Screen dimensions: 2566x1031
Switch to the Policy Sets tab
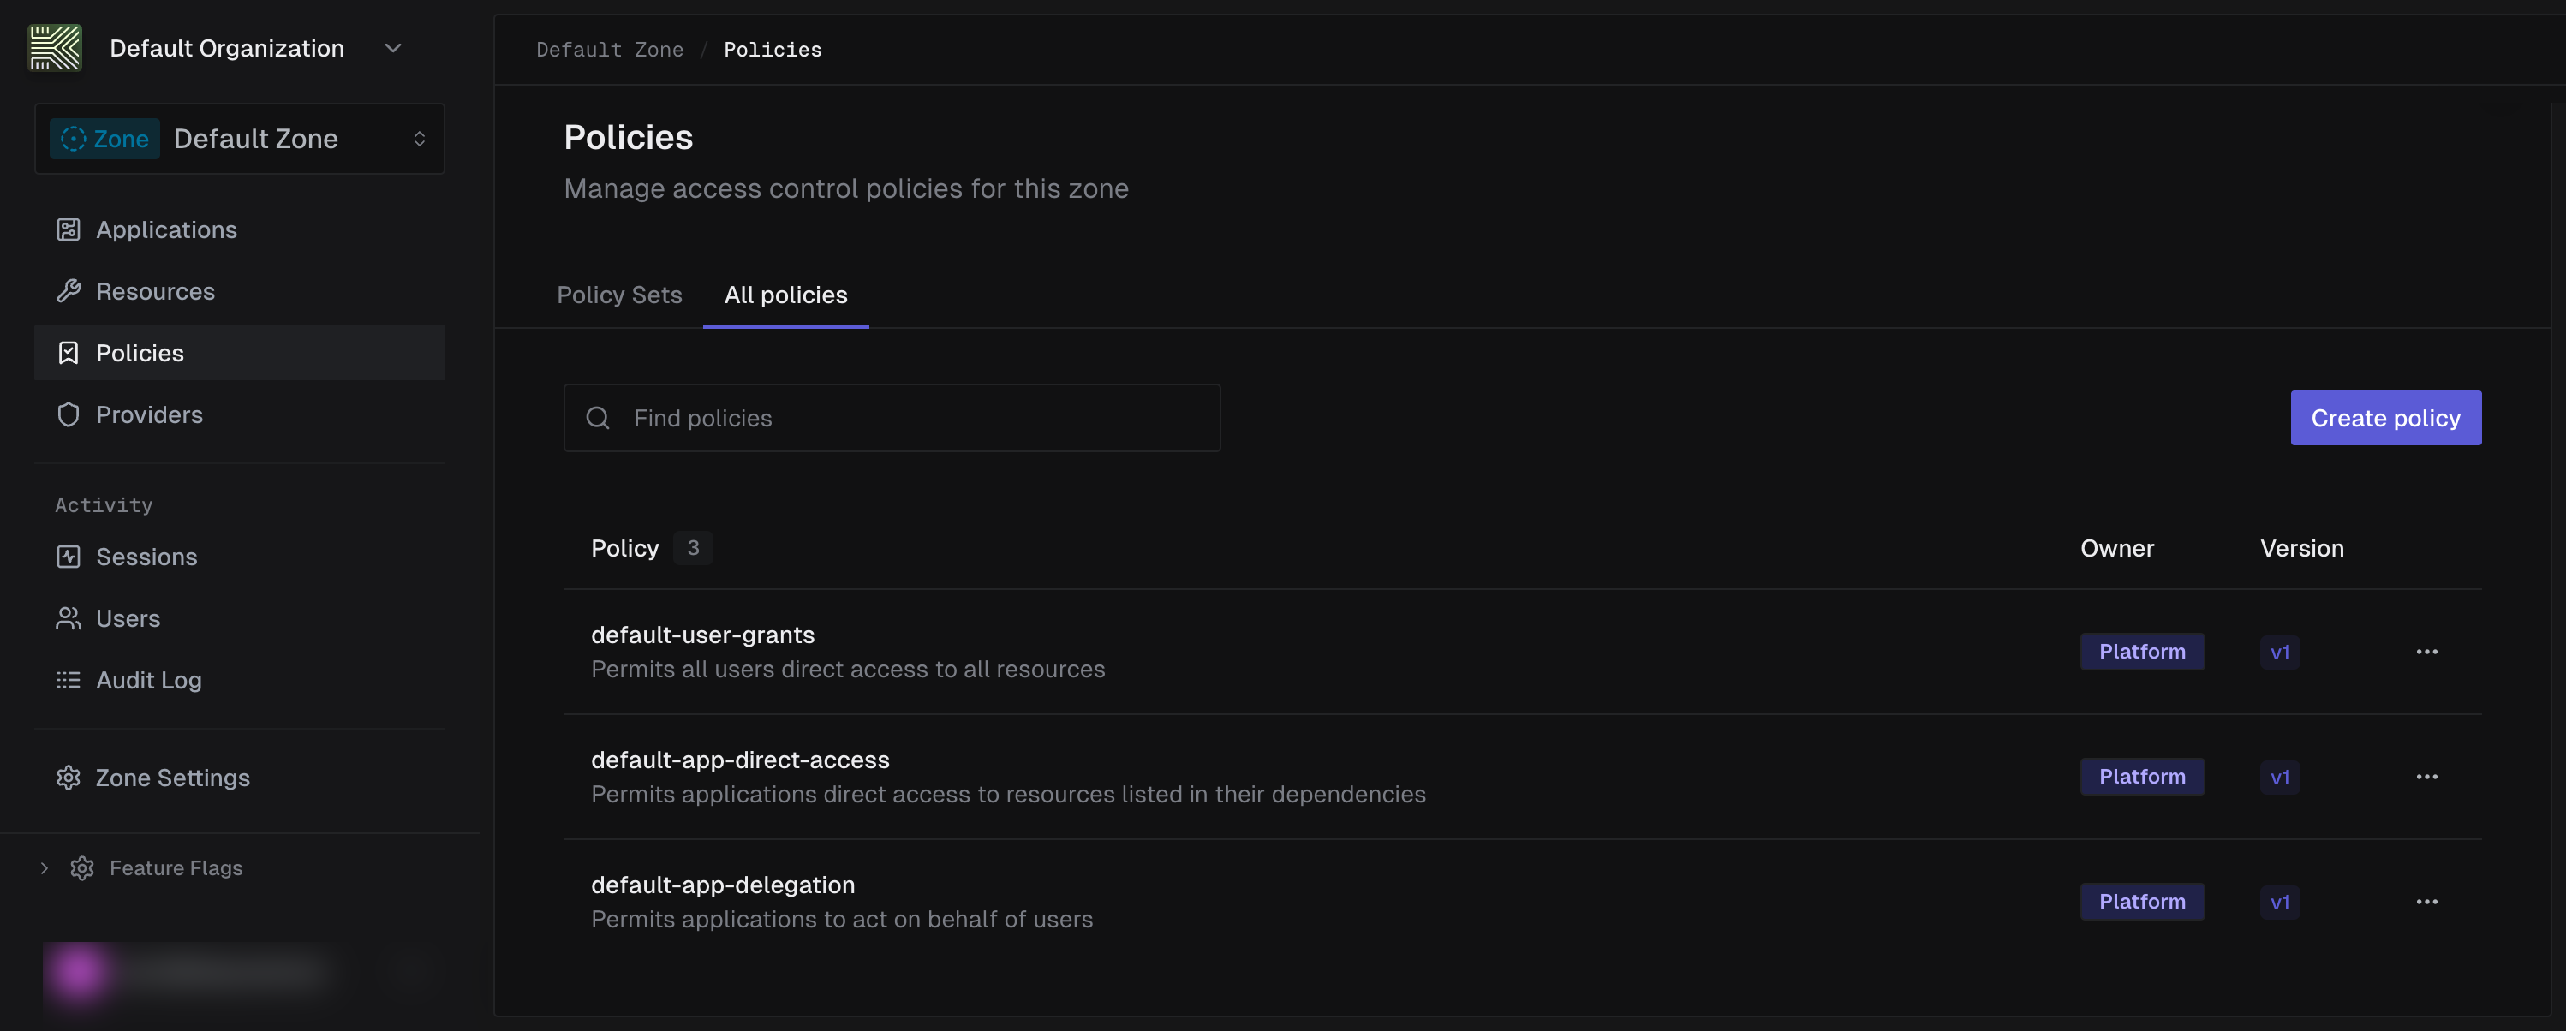tap(618, 295)
